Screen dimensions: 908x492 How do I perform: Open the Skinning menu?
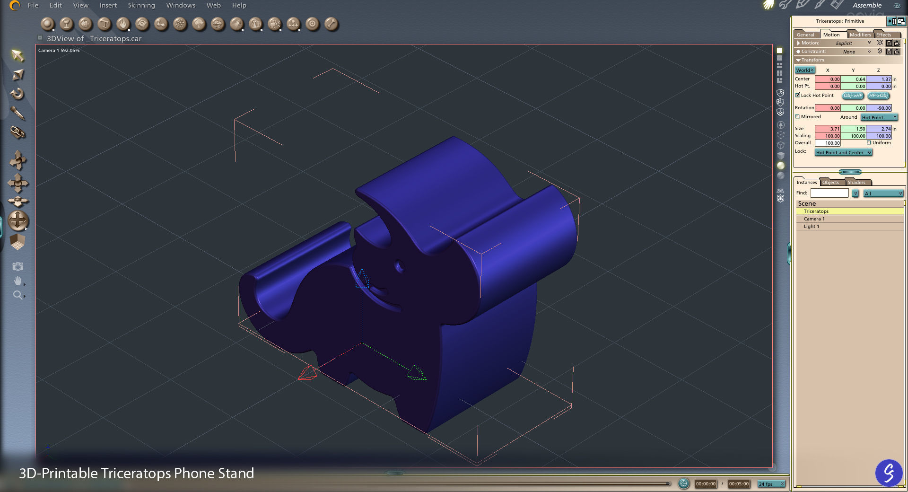click(141, 5)
